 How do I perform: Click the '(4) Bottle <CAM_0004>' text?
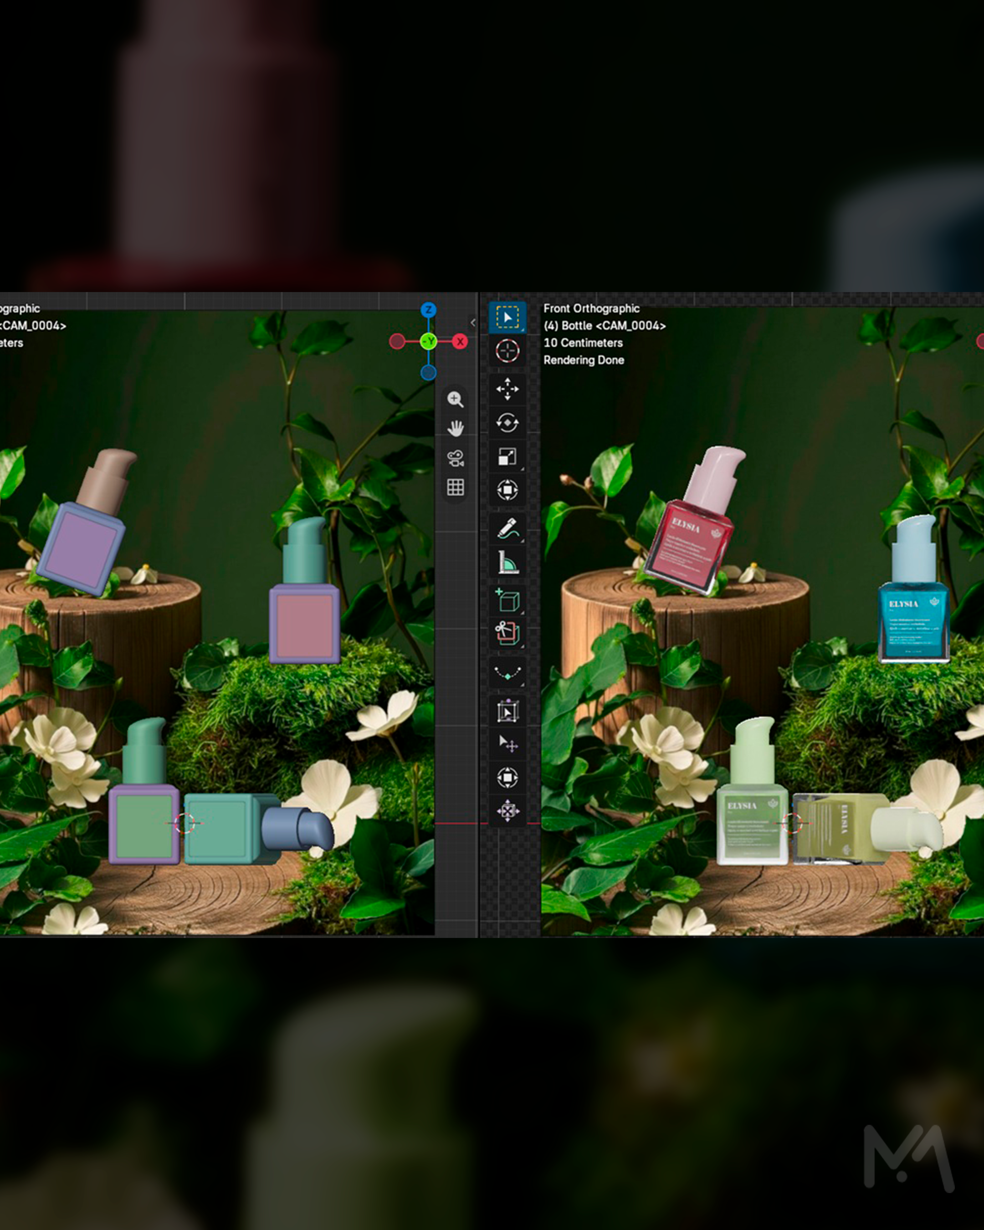[x=605, y=326]
